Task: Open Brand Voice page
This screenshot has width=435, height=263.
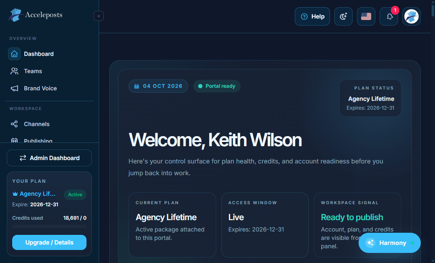Action: tap(40, 88)
